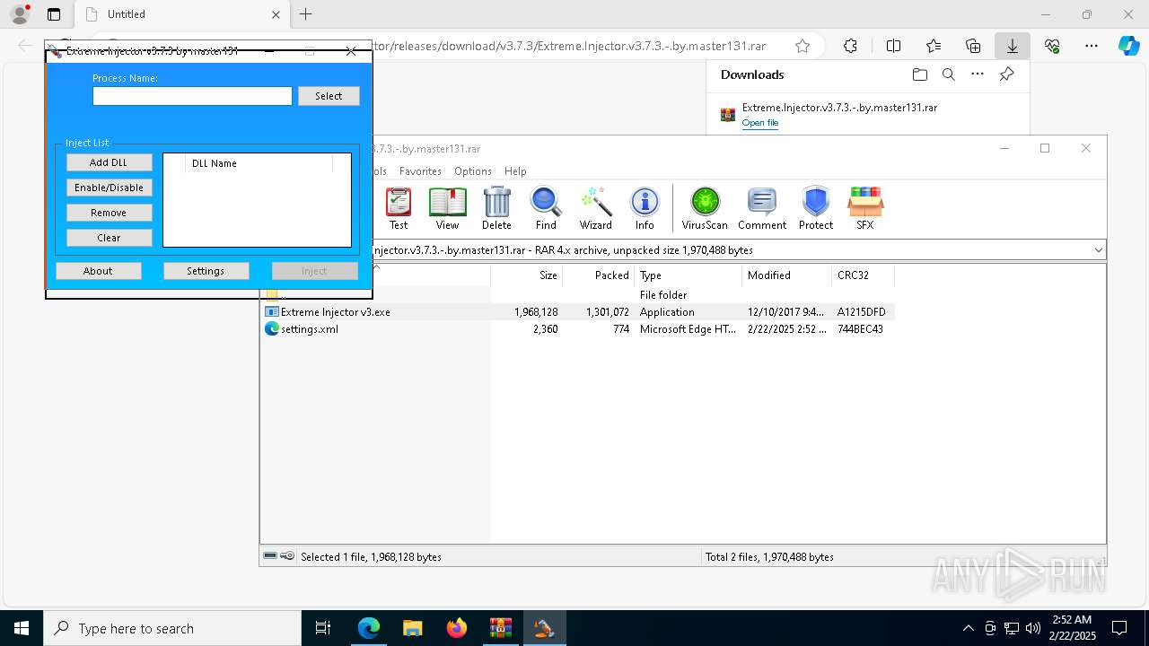The width and height of the screenshot is (1149, 646).
Task: Search downloads with the magnifier icon
Action: 948,74
